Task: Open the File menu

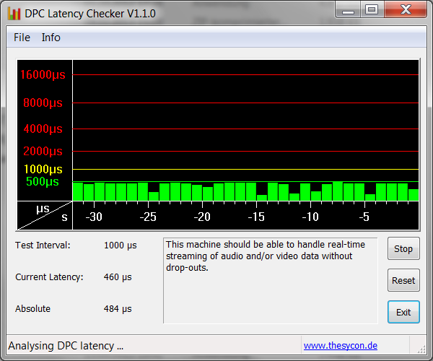Action: (x=22, y=38)
